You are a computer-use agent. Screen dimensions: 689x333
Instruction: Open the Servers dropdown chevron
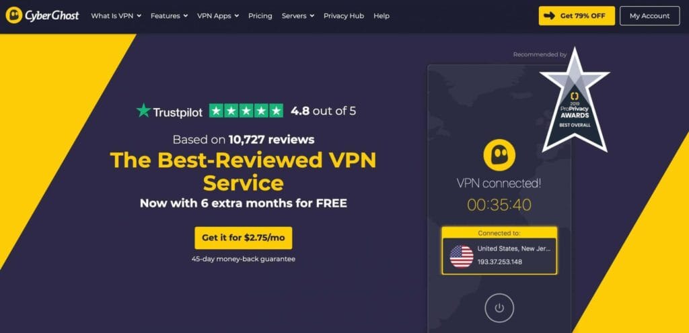tap(312, 15)
